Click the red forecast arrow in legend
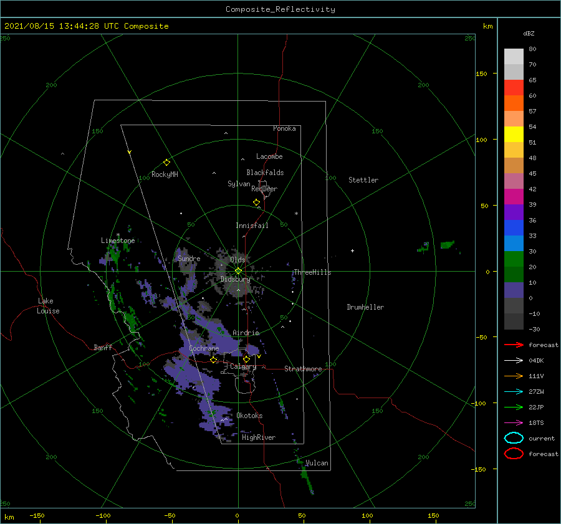Screen dimensions: 561x524 click(514, 345)
